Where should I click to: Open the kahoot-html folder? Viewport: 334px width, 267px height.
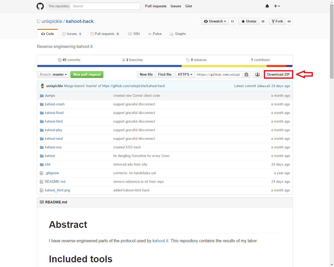click(54, 122)
